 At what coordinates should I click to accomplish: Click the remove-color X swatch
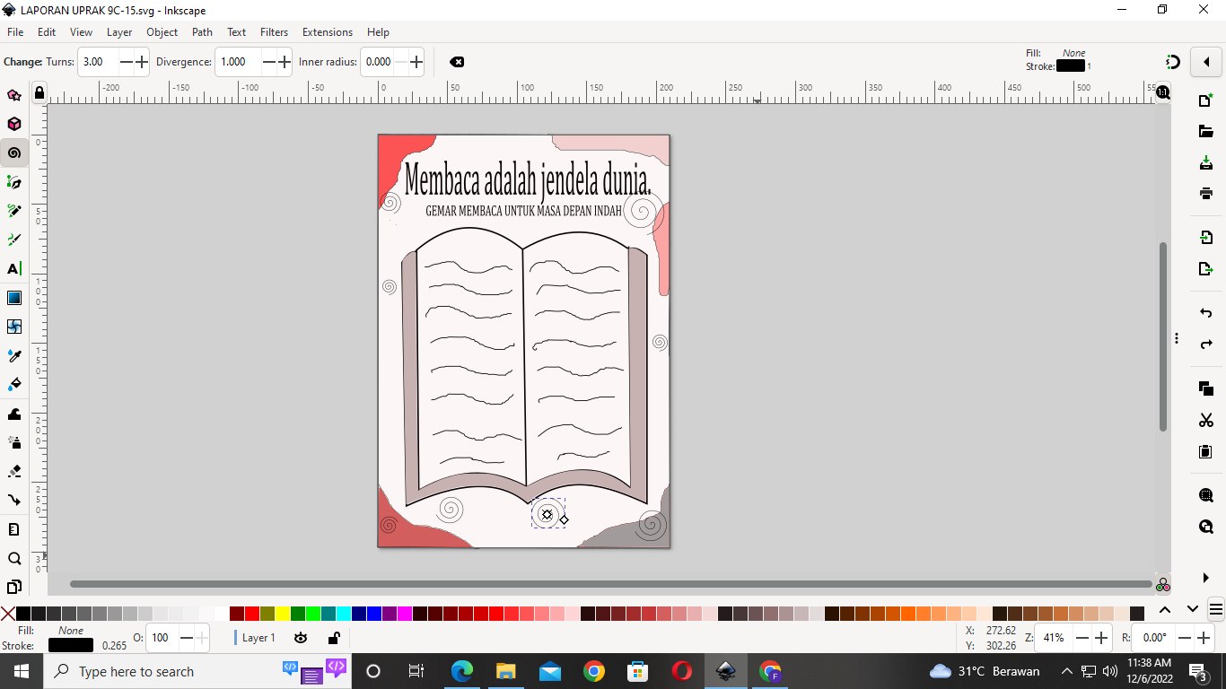click(8, 614)
